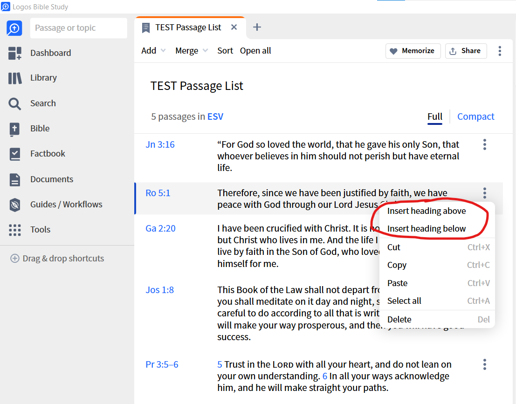The height and width of the screenshot is (404, 516).
Task: Open the Jos 1:8 reference link
Action: [159, 290]
